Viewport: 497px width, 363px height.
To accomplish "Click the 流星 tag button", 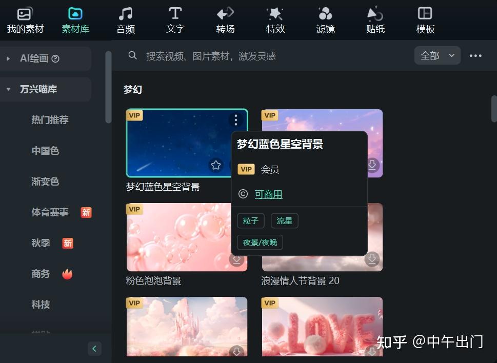I will 284,221.
